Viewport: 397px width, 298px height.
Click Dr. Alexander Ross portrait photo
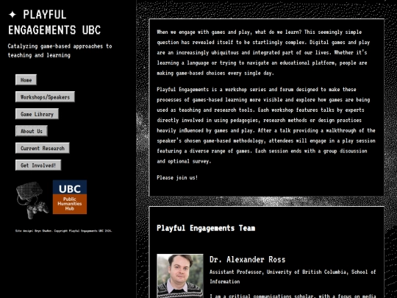(x=180, y=276)
